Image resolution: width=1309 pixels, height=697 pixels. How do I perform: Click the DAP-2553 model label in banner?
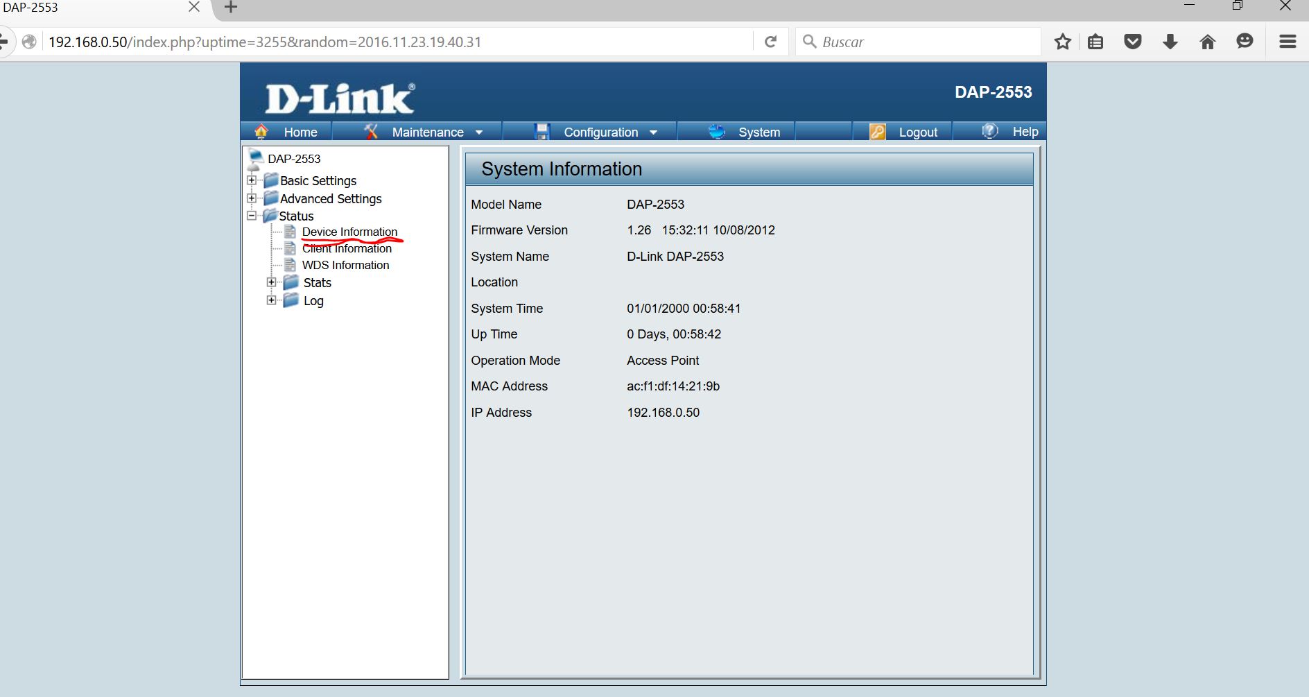993,92
